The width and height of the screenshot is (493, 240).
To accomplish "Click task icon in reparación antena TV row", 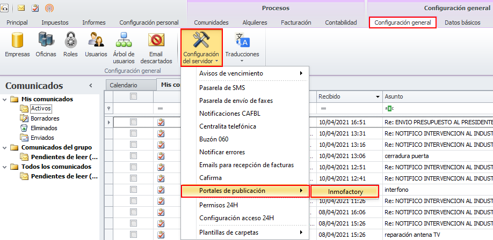I will (x=161, y=235).
